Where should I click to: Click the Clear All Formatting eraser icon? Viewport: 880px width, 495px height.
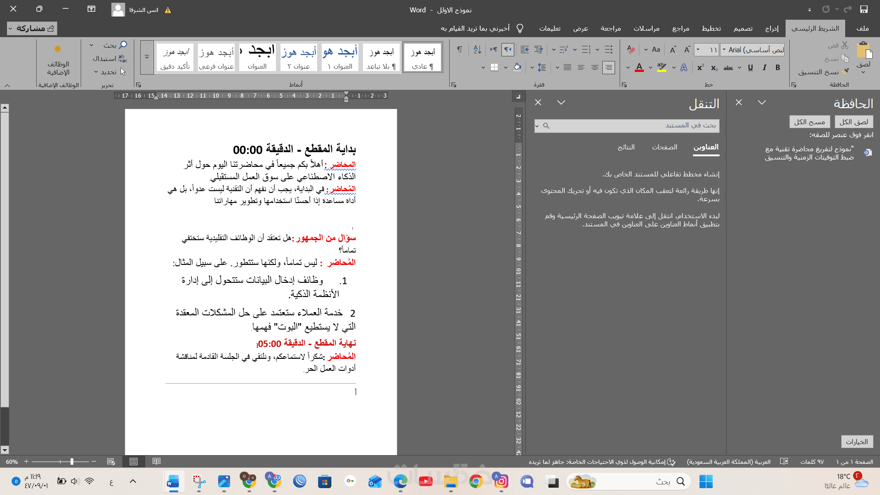[631, 49]
